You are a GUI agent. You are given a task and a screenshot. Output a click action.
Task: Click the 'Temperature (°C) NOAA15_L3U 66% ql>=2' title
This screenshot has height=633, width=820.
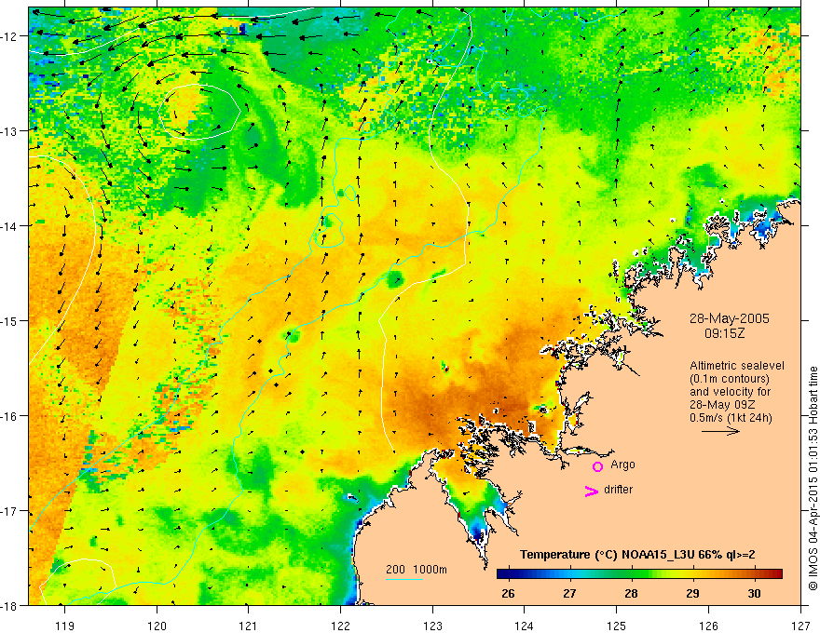point(637,555)
